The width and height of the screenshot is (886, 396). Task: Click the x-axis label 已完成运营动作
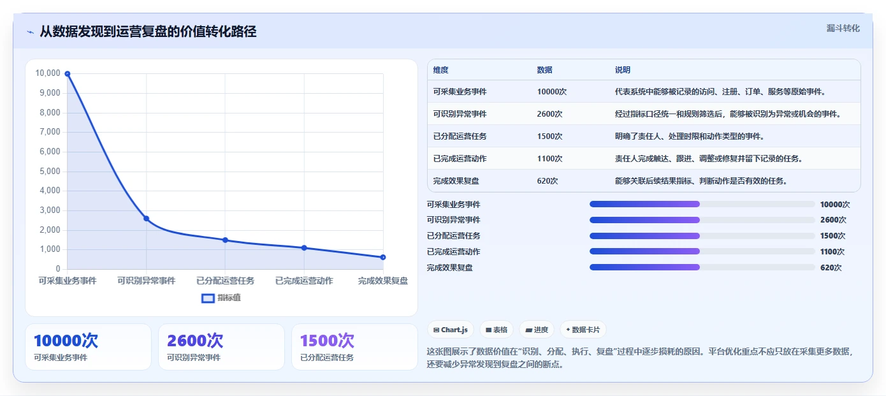pos(304,281)
